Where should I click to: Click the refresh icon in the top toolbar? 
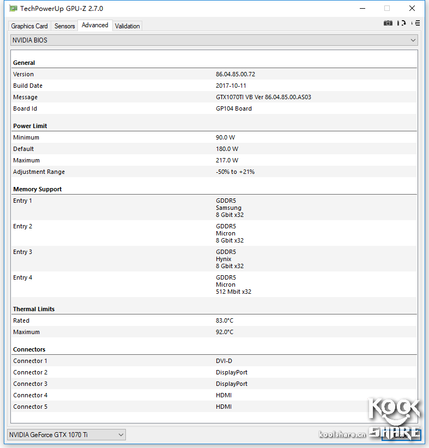point(402,23)
